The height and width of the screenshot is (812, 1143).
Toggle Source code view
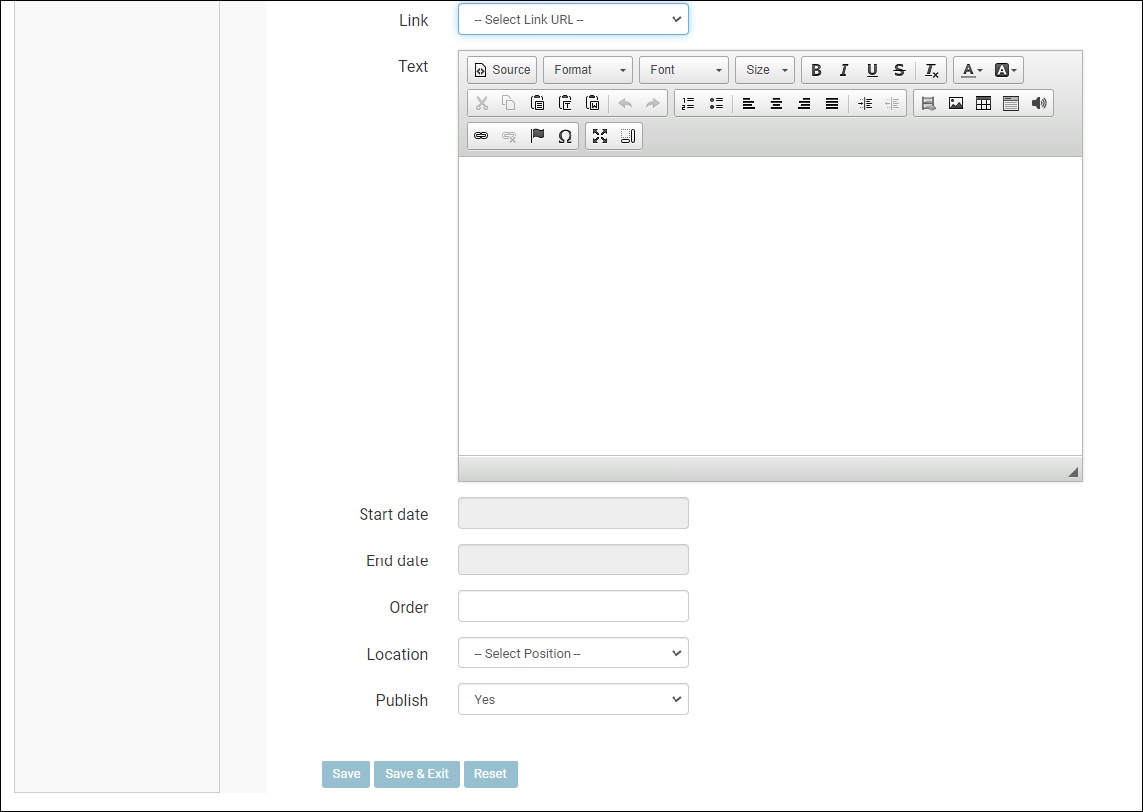[502, 70]
